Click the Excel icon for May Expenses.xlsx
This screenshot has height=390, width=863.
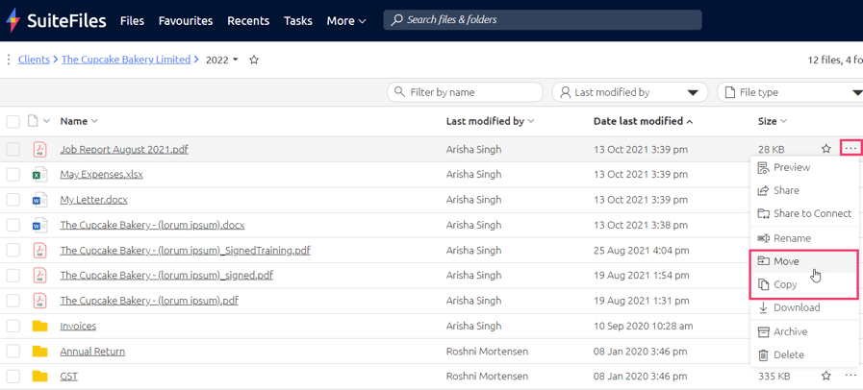tap(39, 175)
